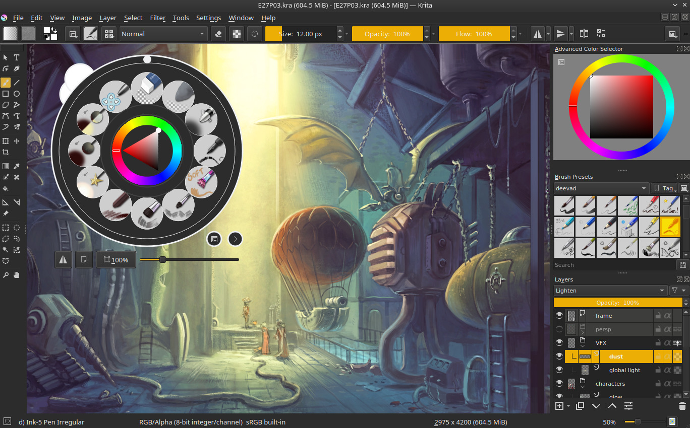
Task: Delete layer with trash icon
Action: pos(682,406)
